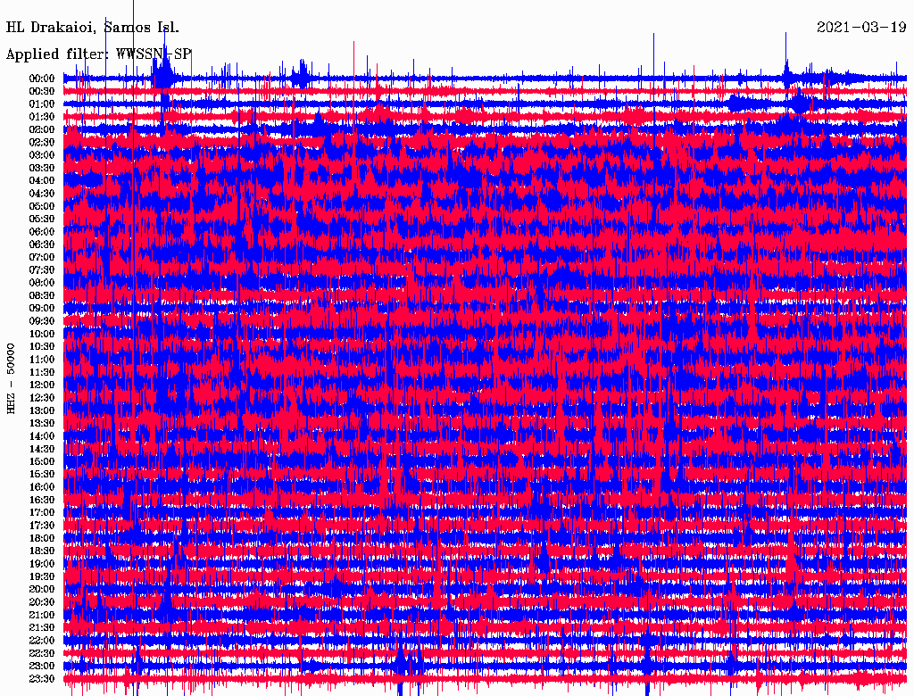Select the 22:00 time label
This screenshot has width=914, height=696.
42,641
